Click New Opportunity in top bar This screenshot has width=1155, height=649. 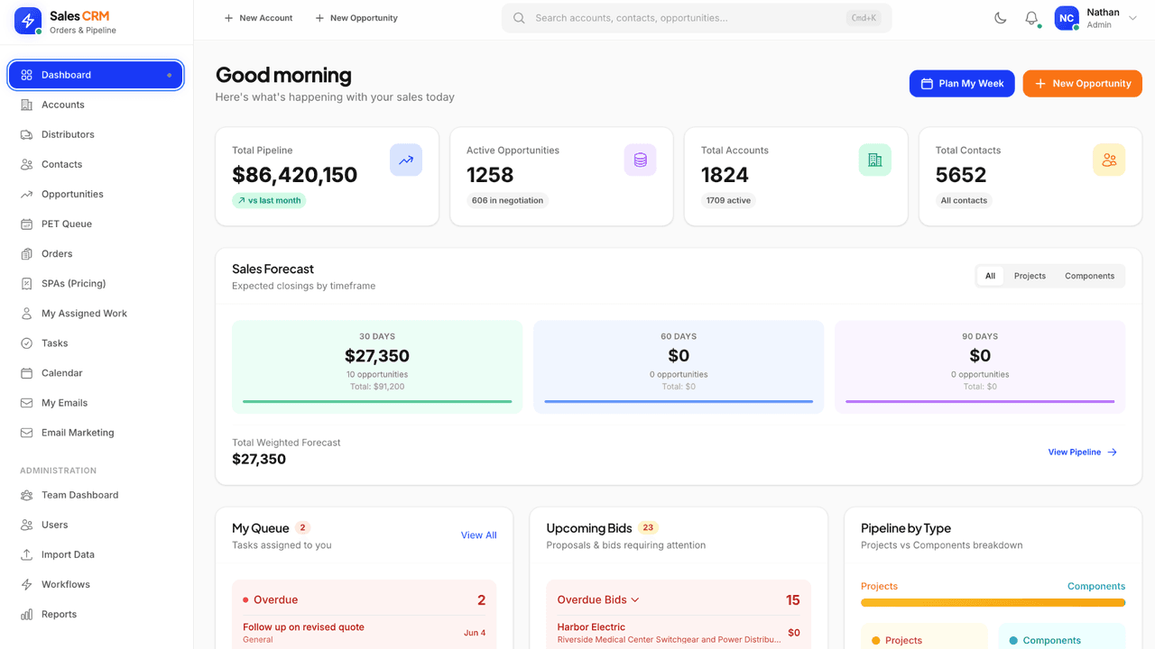coord(356,18)
